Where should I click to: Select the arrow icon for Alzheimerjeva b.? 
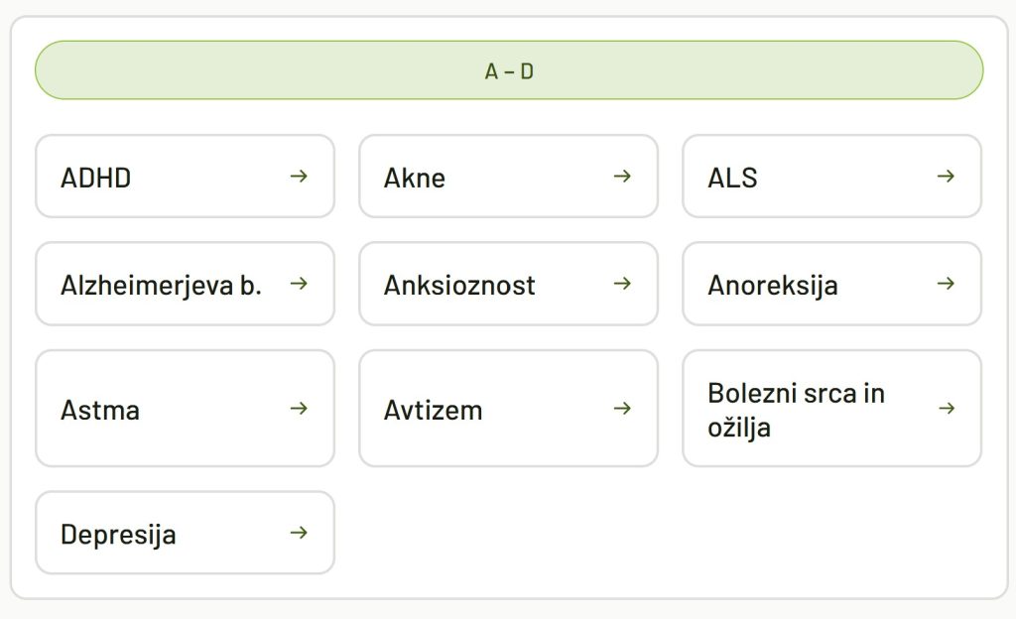point(298,284)
